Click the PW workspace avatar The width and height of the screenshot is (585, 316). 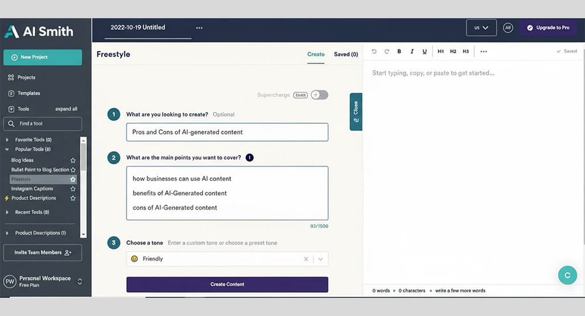(x=10, y=281)
